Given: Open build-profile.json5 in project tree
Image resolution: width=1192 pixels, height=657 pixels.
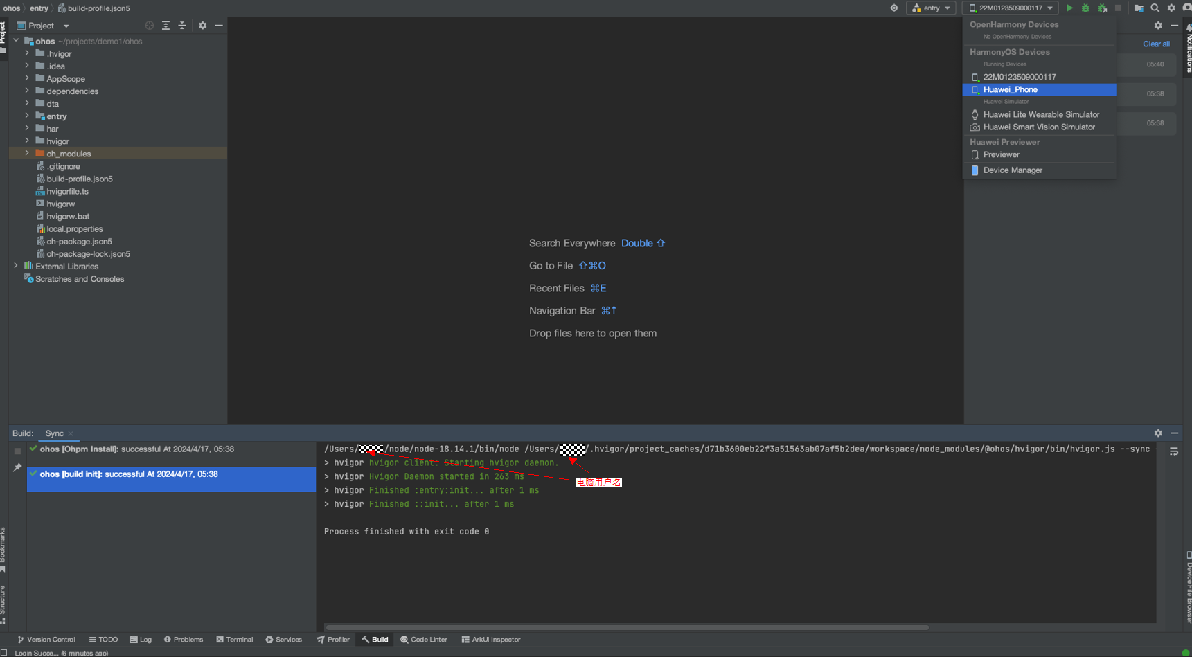Looking at the screenshot, I should tap(79, 179).
